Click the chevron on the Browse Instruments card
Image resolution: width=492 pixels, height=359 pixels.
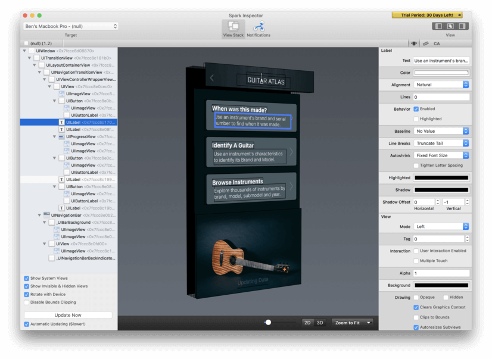pos(291,186)
